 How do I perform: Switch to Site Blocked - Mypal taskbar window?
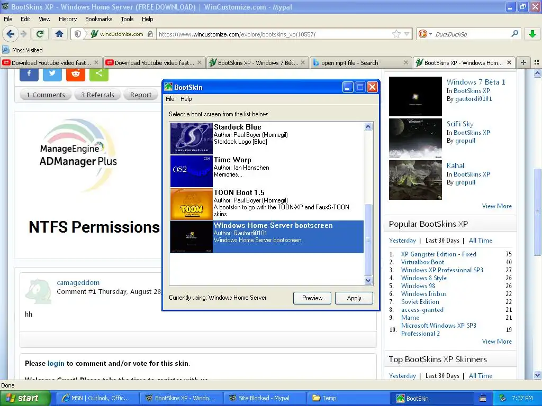click(264, 398)
